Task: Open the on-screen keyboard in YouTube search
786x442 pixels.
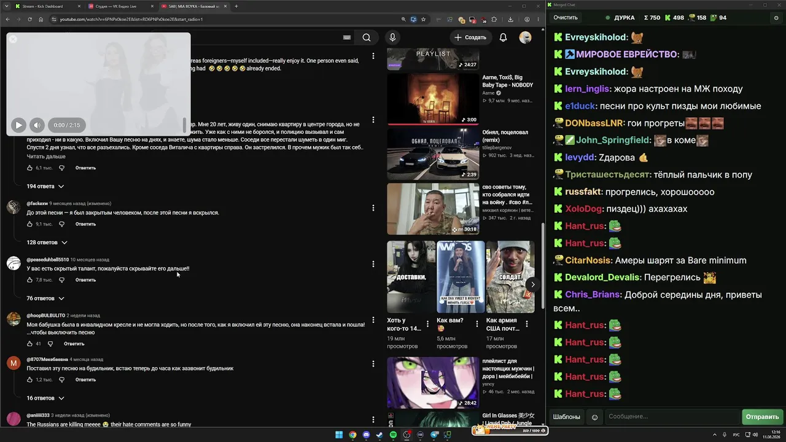Action: [x=347, y=37]
